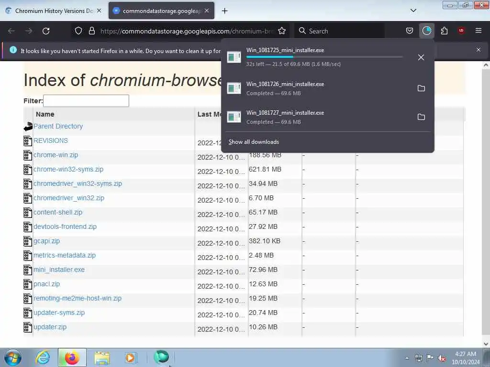Download mini_installer.exe
The height and width of the screenshot is (367, 490).
pos(59,270)
